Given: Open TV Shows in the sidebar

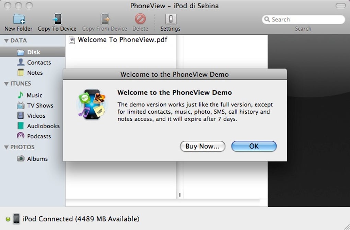Looking at the screenshot, I should point(33,105).
